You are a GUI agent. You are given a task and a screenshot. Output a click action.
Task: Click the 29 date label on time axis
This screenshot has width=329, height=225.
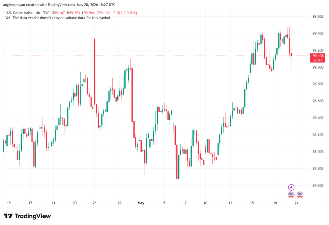[x=120, y=203]
